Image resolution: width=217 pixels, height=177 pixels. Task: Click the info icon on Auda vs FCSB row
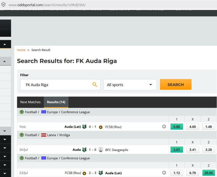(164, 127)
